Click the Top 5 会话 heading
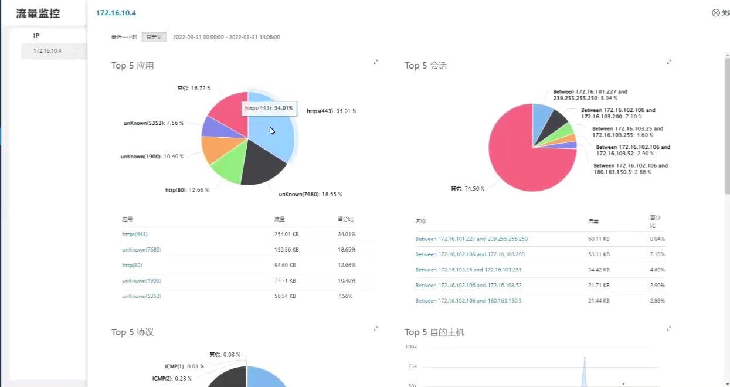Screen dimensions: 730x387 click(426, 66)
